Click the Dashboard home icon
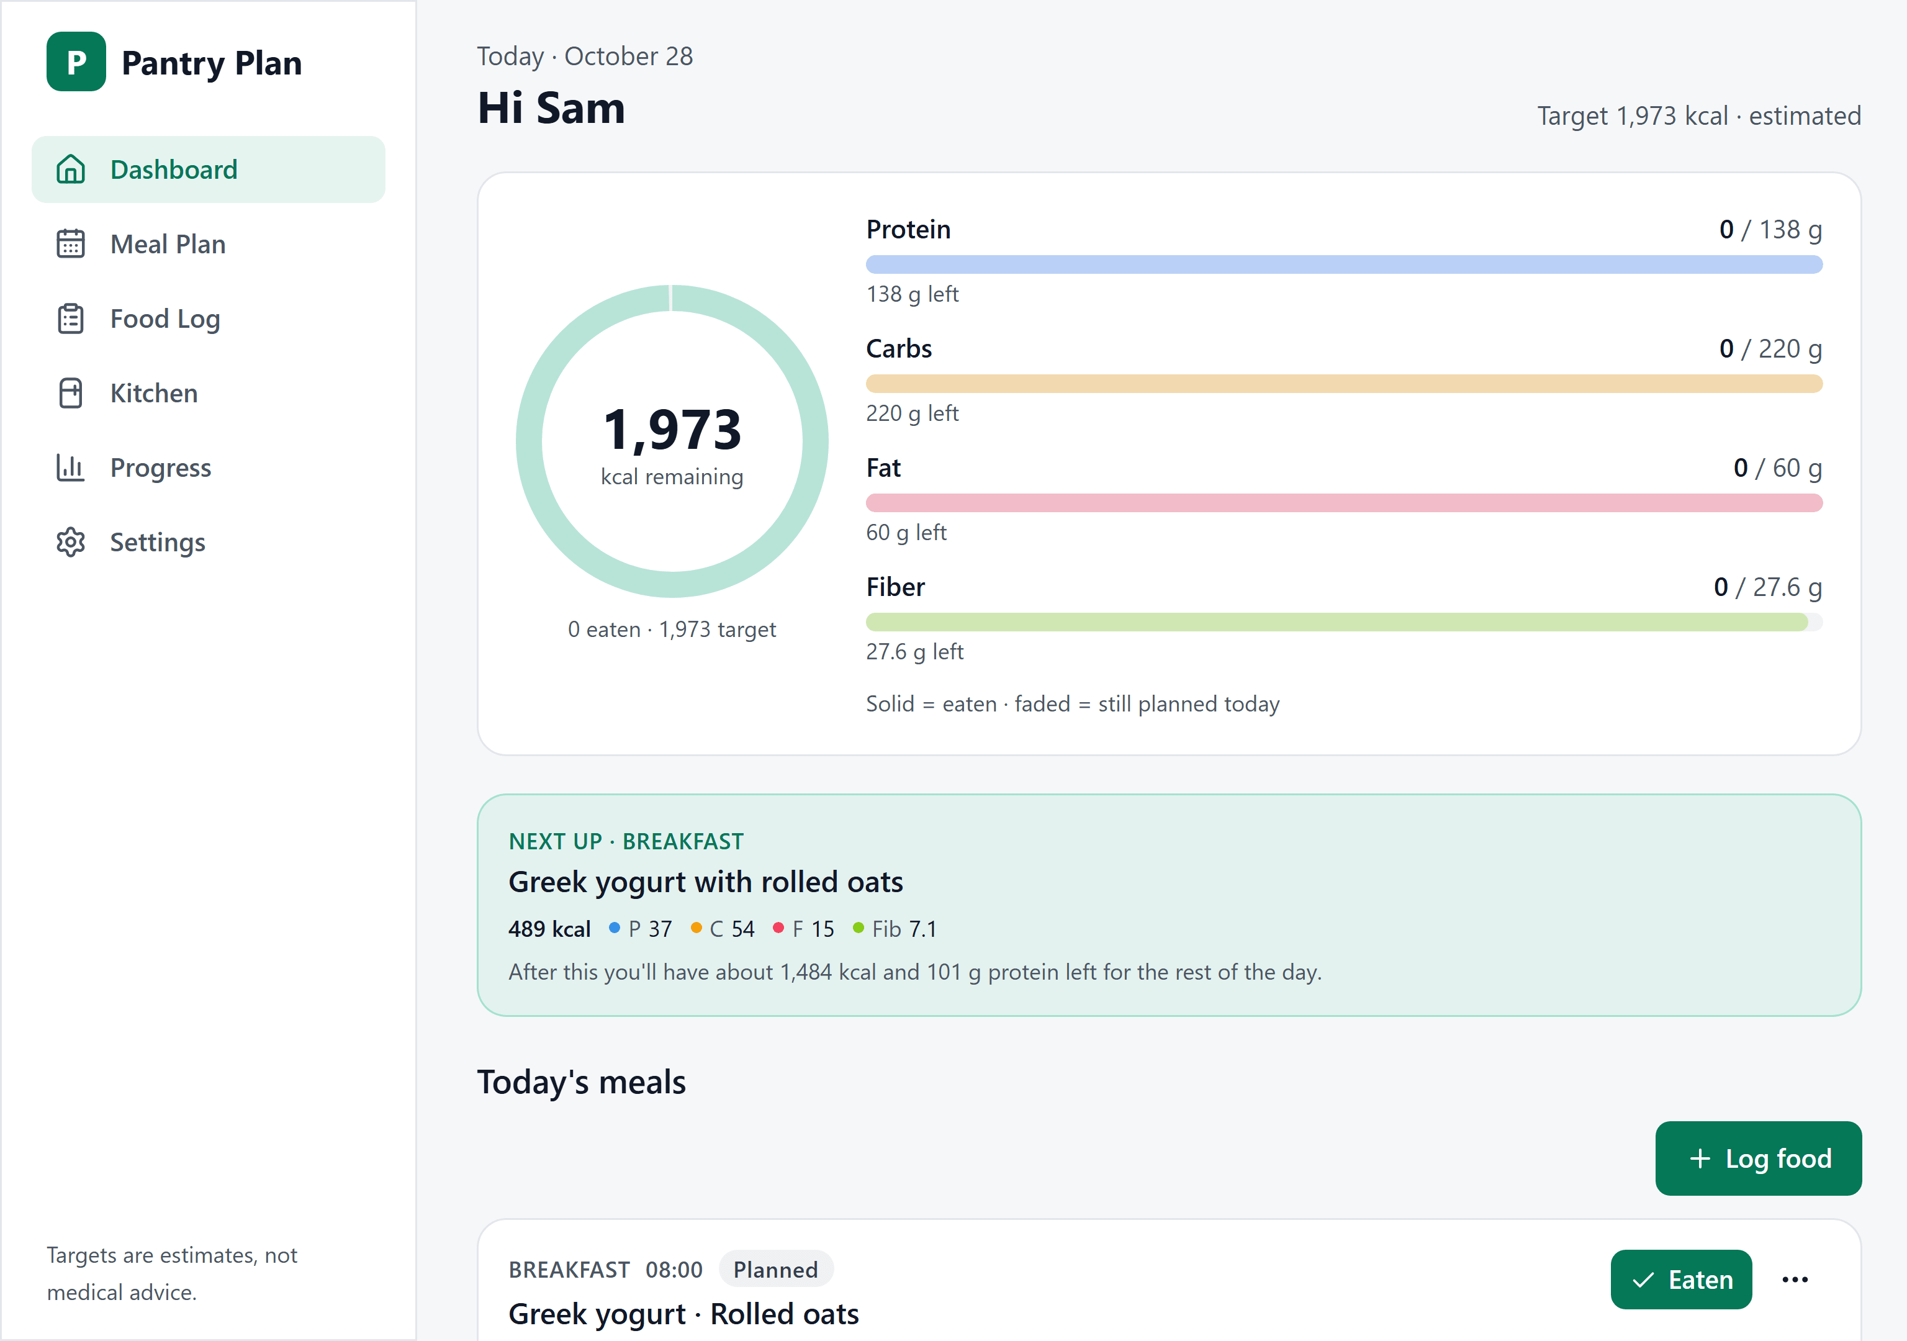1907x1341 pixels. [71, 169]
